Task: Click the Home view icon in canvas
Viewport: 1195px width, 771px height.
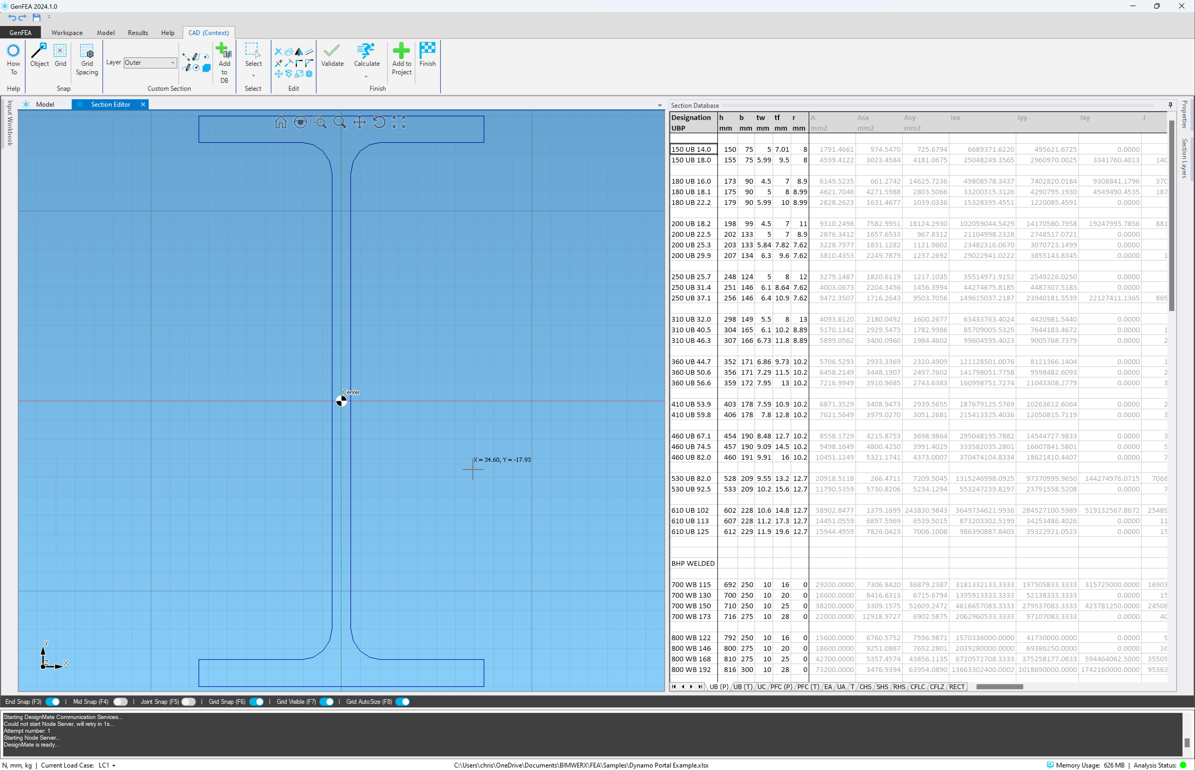Action: (280, 123)
